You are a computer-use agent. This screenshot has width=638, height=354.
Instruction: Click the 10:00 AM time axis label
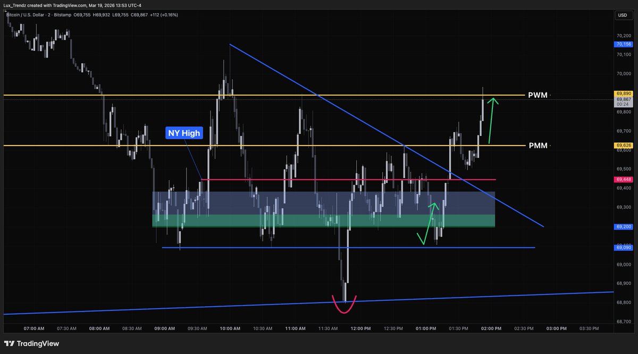click(230, 328)
